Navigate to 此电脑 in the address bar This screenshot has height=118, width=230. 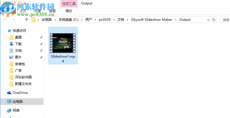tap(47, 20)
